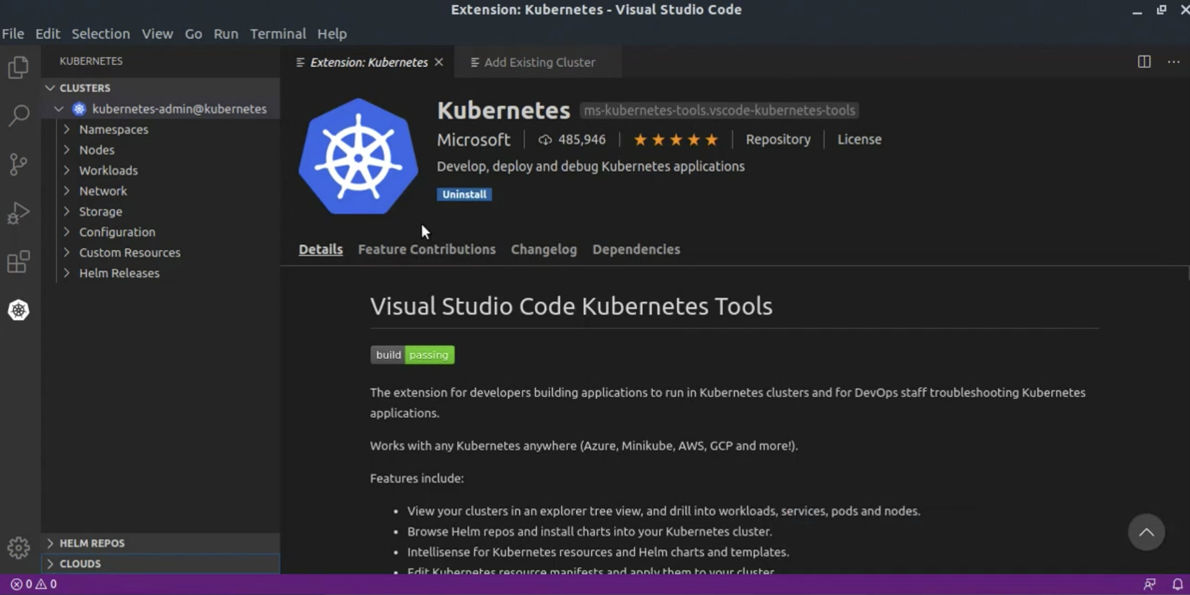Open the Explorer view icon
The width and height of the screenshot is (1190, 595).
18,67
